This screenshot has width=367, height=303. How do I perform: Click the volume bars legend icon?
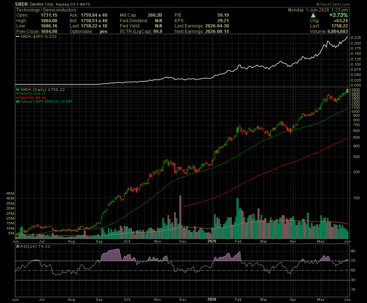[17, 101]
